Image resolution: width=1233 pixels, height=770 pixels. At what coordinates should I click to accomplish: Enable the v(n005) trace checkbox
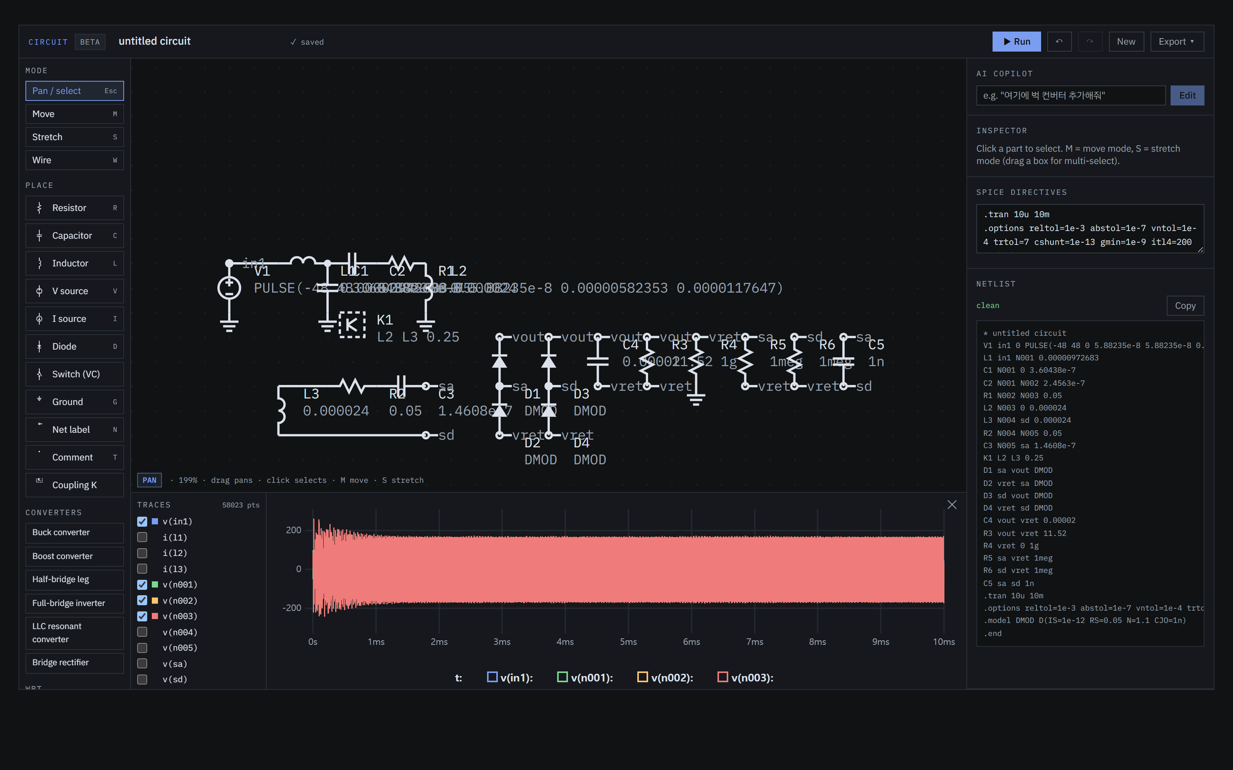(142, 648)
